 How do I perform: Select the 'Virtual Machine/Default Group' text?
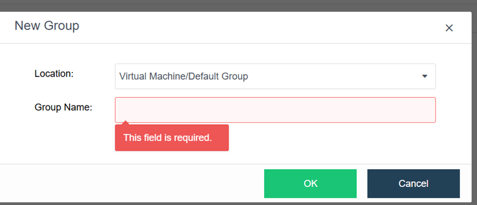pyautogui.click(x=183, y=77)
